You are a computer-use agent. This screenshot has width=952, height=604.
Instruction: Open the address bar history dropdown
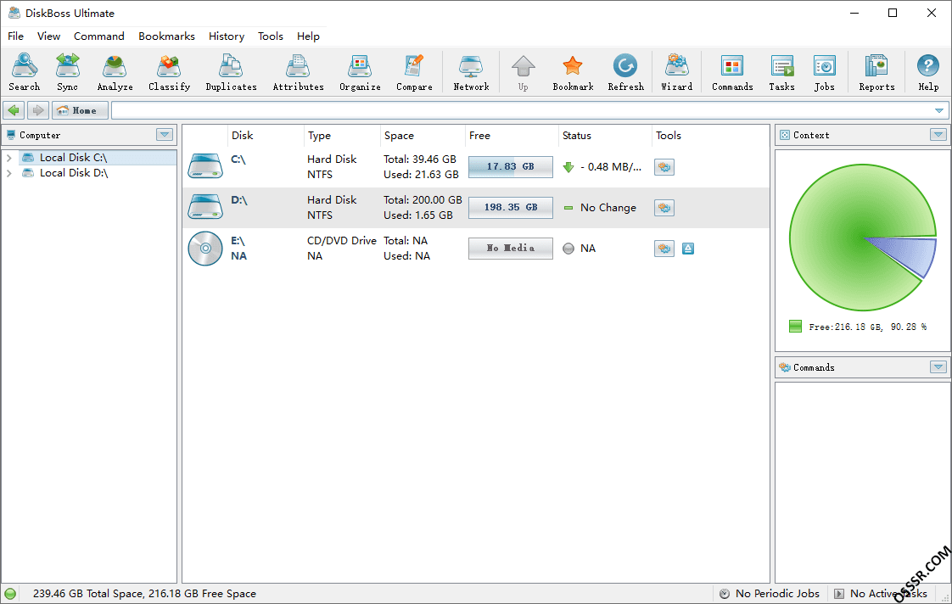[x=938, y=110]
